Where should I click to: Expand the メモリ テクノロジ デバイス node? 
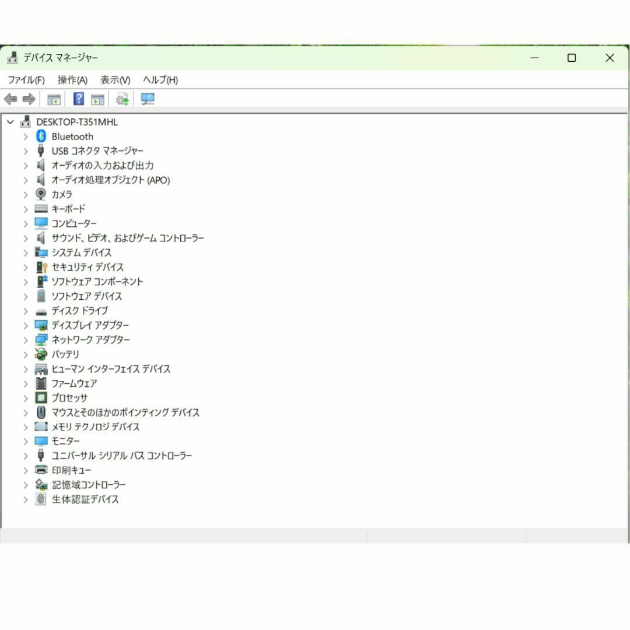pyautogui.click(x=26, y=427)
